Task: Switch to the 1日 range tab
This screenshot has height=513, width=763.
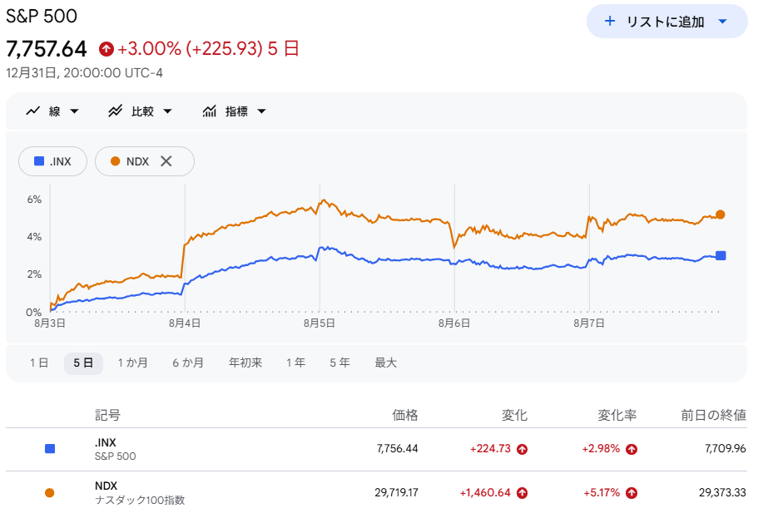Action: [39, 363]
